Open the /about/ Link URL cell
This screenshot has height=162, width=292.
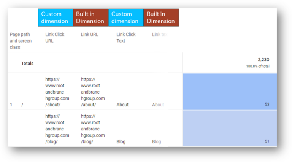point(93,92)
